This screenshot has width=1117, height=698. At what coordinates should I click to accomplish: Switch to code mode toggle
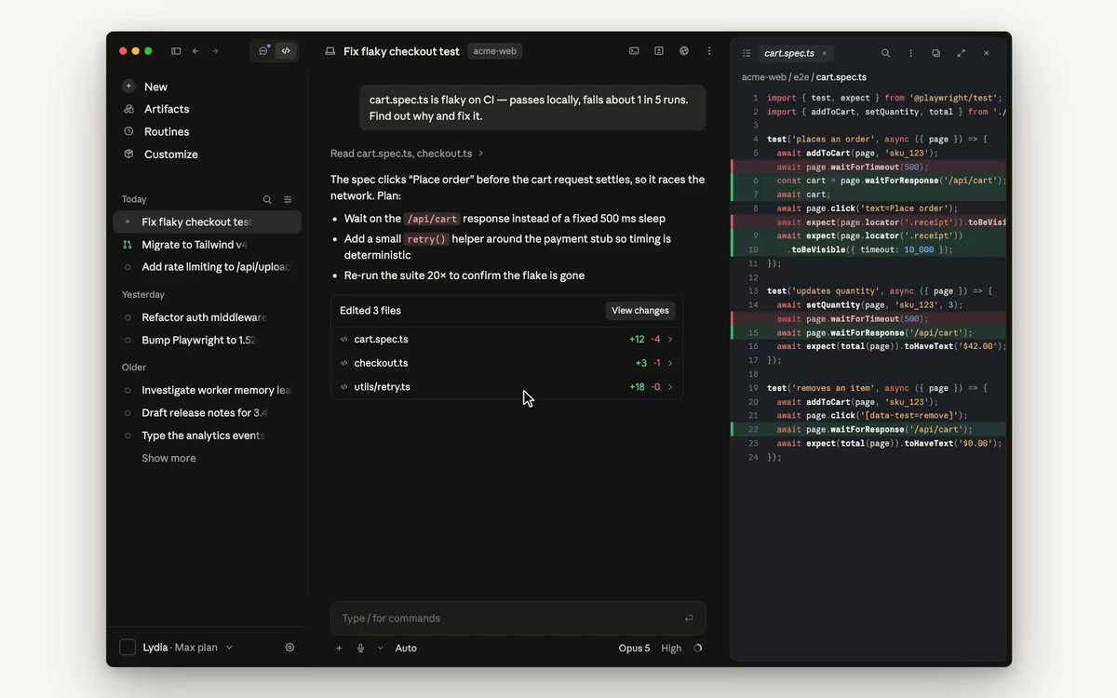286,51
